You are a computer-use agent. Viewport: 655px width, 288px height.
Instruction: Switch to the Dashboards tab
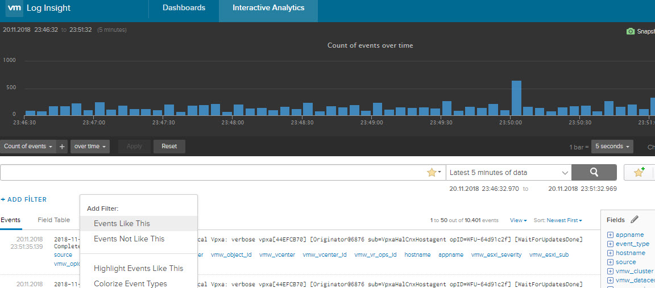(184, 8)
